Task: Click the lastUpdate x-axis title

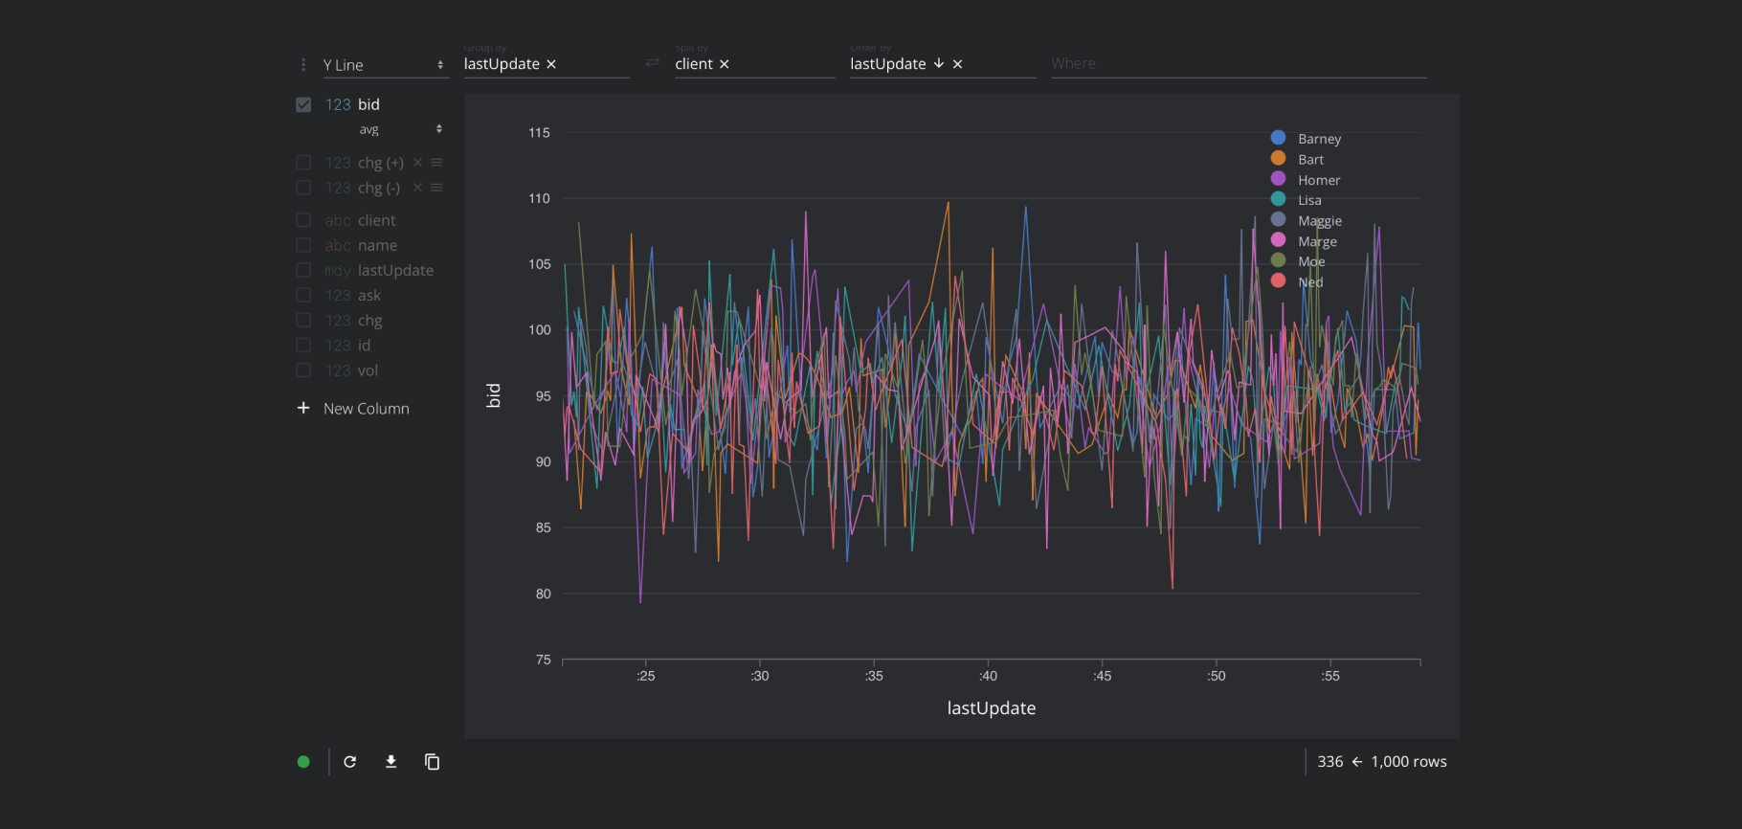Action: [x=992, y=708]
